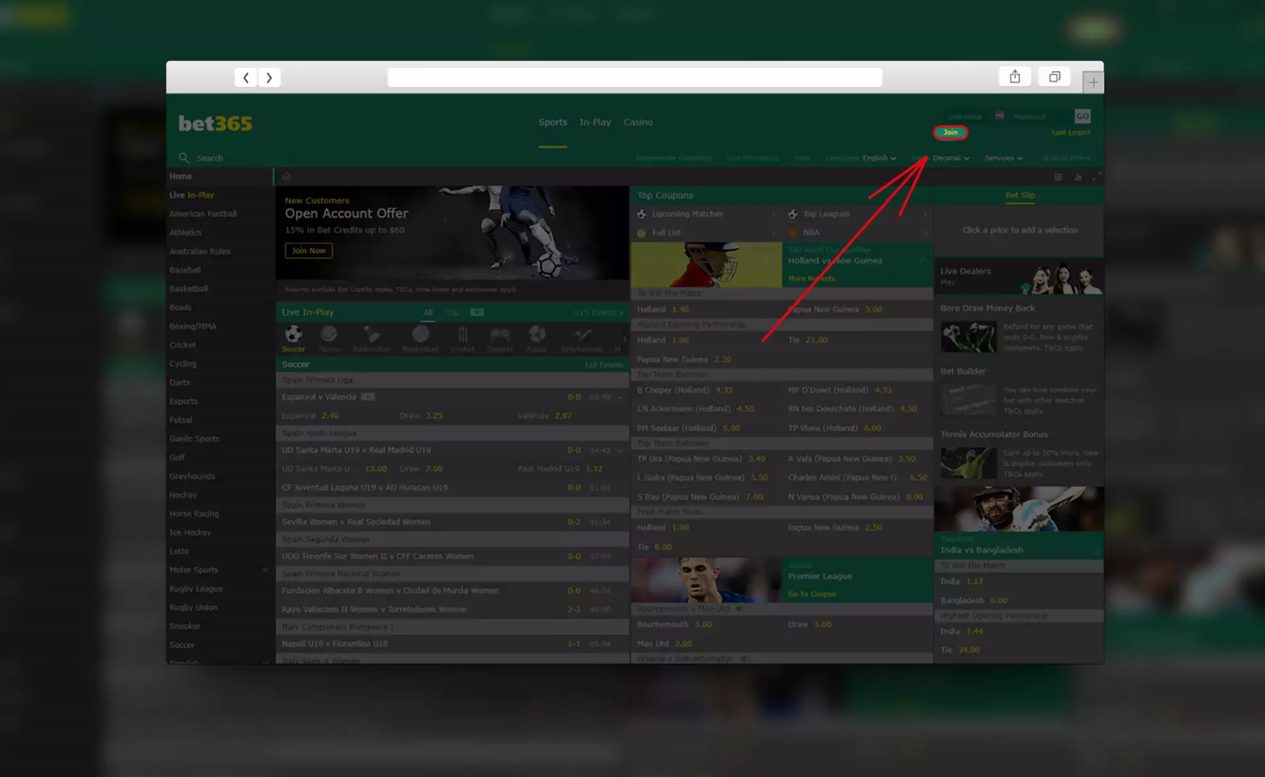Viewport: 1265px width, 777px height.
Task: Select American Football in the sidebar
Action: pyautogui.click(x=219, y=214)
